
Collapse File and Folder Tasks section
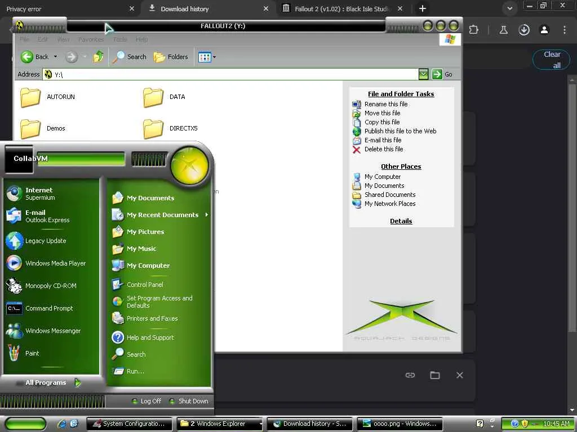point(401,94)
